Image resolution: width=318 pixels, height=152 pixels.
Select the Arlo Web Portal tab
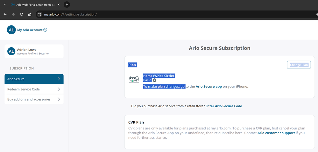pyautogui.click(x=35, y=4)
